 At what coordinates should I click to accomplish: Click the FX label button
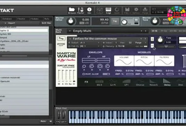[86, 82]
